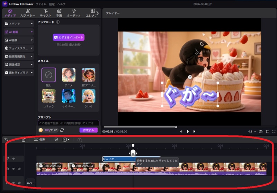Click the gold credits coin icon
This screenshot has width=277, height=193.
[41, 130]
